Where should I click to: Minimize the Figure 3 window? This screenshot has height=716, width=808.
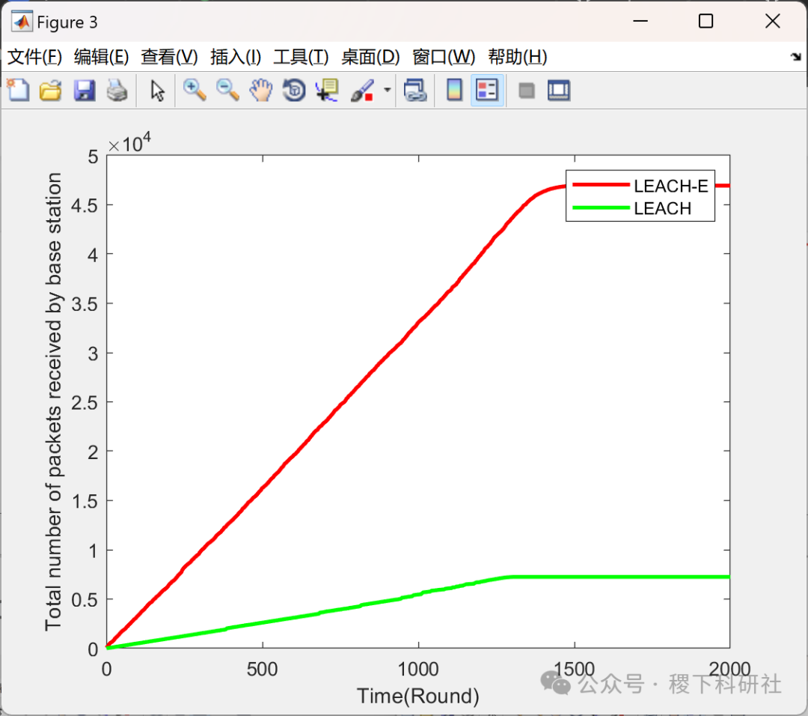[x=640, y=21]
